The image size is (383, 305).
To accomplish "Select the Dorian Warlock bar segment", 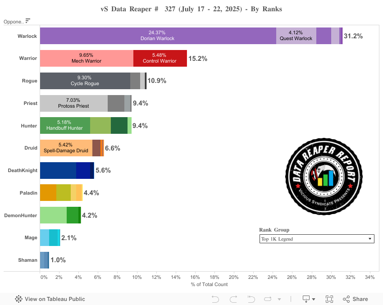I will 158,36.
